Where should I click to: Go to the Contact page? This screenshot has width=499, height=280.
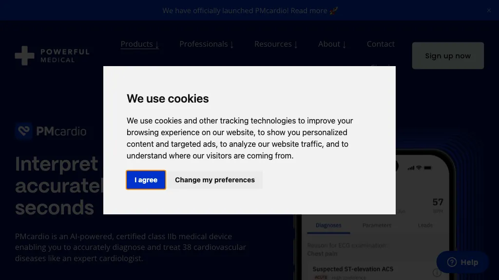point(381,44)
